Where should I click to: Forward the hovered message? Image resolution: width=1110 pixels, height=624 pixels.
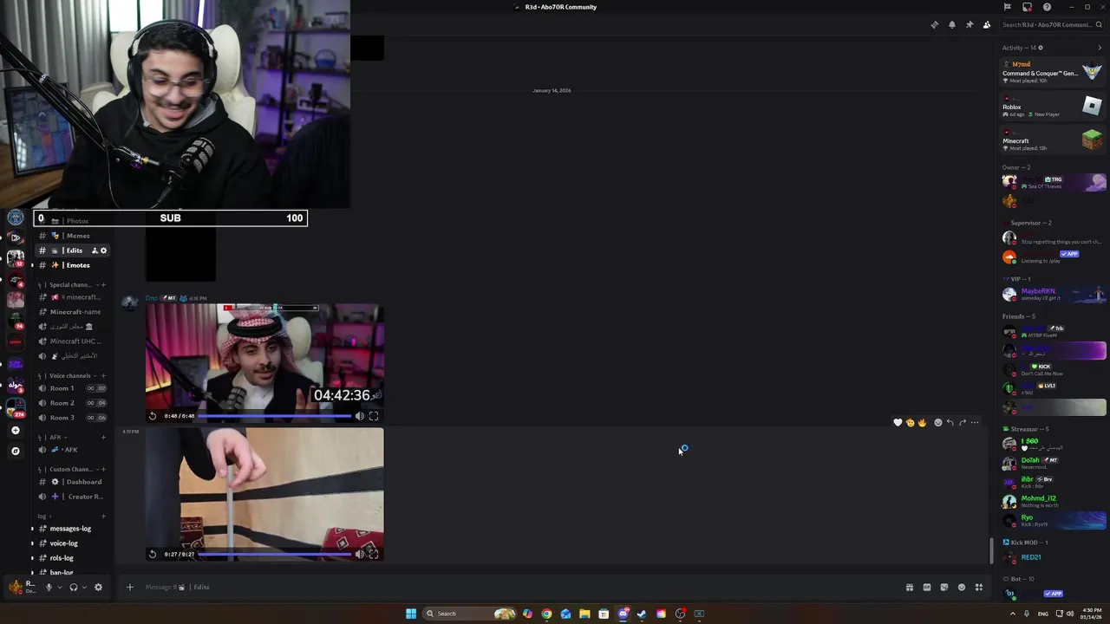(x=962, y=423)
